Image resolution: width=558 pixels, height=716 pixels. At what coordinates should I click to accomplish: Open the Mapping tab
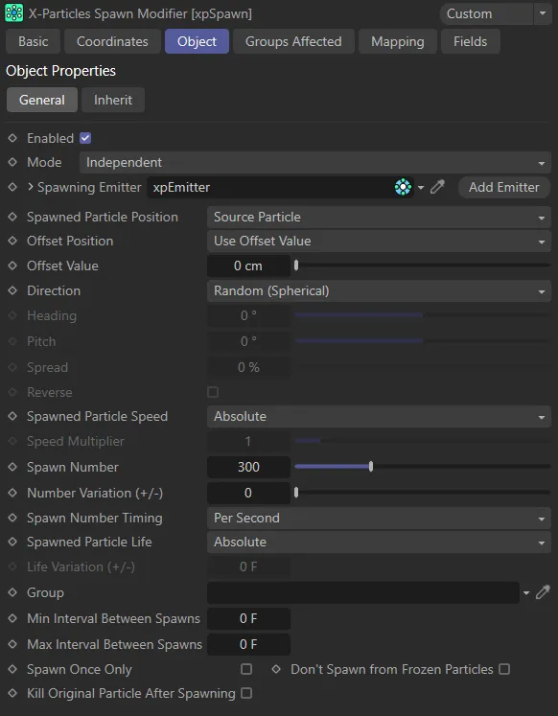point(397,41)
